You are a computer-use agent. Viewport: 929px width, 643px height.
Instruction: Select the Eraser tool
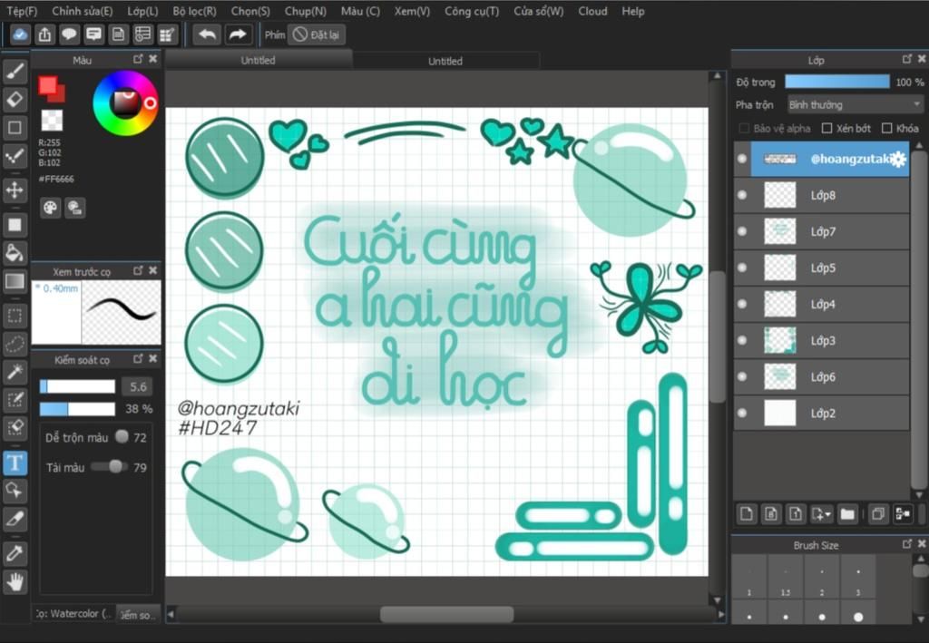15,99
